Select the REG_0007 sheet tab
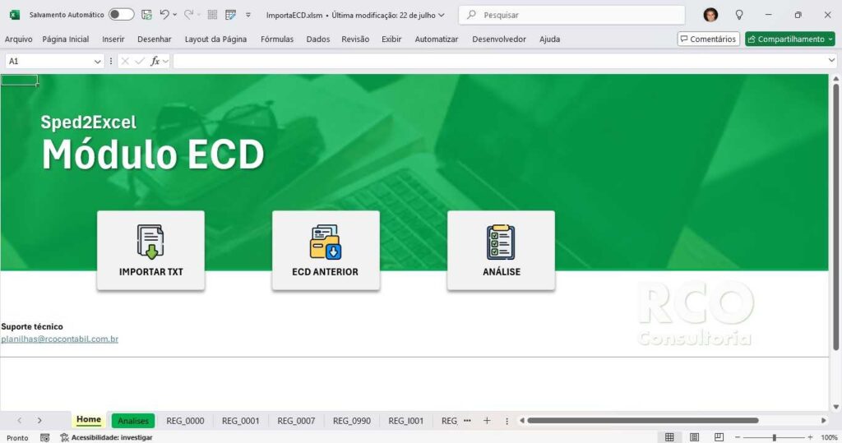Viewport: 842px width, 443px height. (x=296, y=421)
